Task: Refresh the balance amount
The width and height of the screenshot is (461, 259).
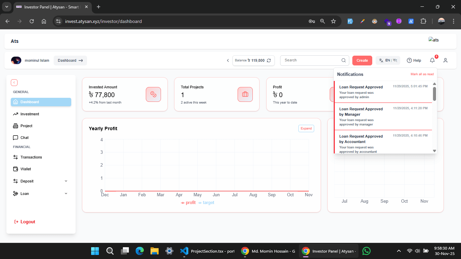Action: (x=269, y=60)
